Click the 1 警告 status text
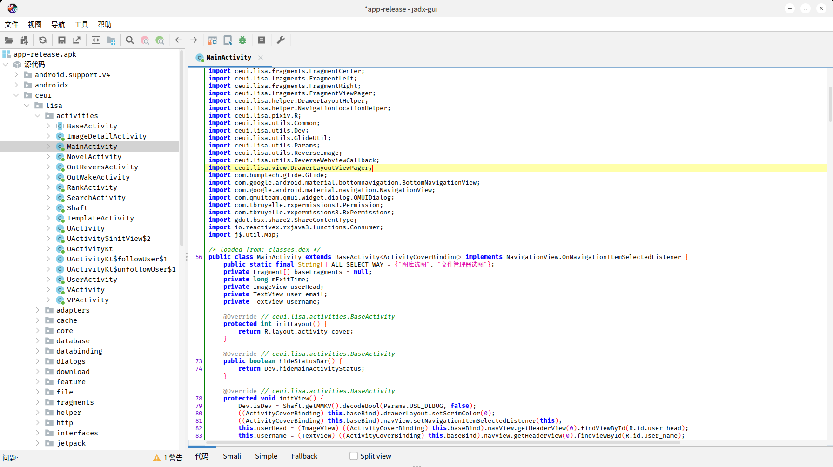The width and height of the screenshot is (833, 467). (x=173, y=458)
